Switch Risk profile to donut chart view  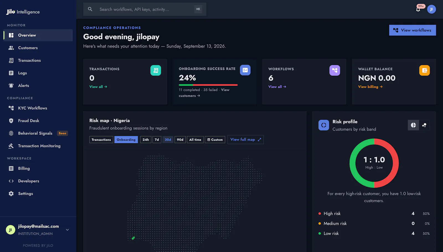click(x=413, y=125)
